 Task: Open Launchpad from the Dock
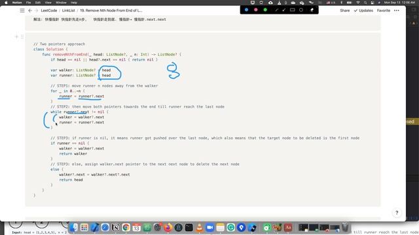(84, 228)
